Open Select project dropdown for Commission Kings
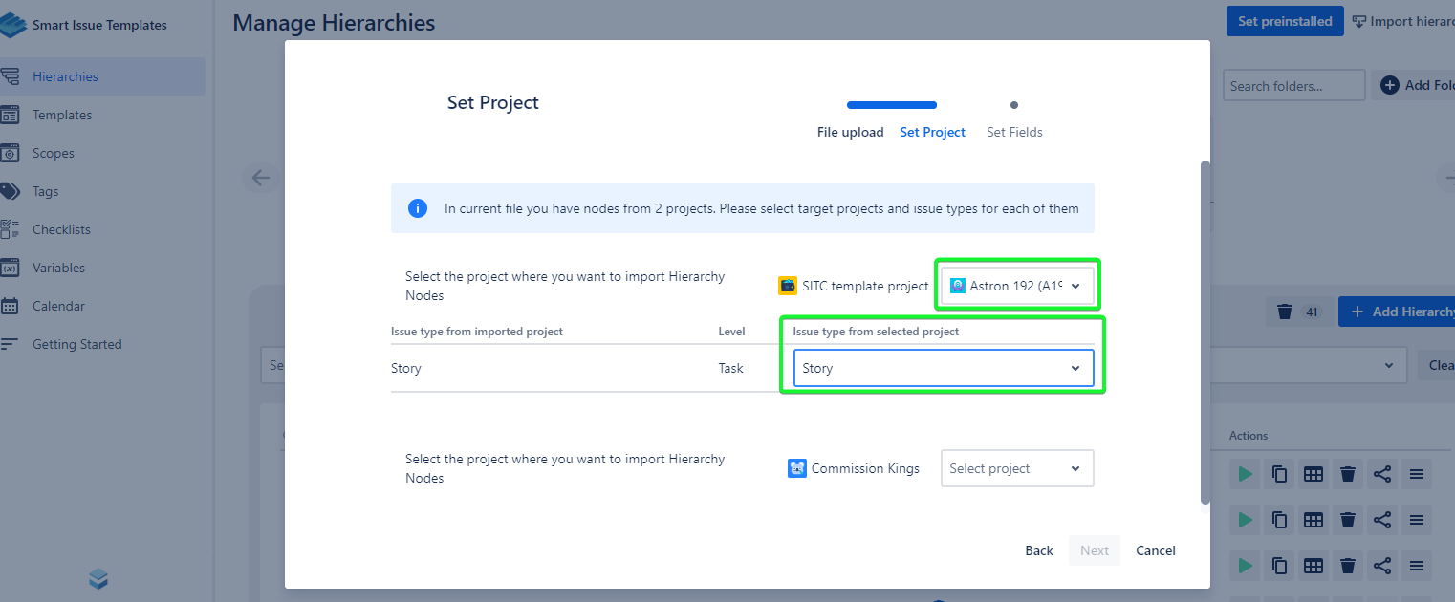 pyautogui.click(x=1017, y=468)
